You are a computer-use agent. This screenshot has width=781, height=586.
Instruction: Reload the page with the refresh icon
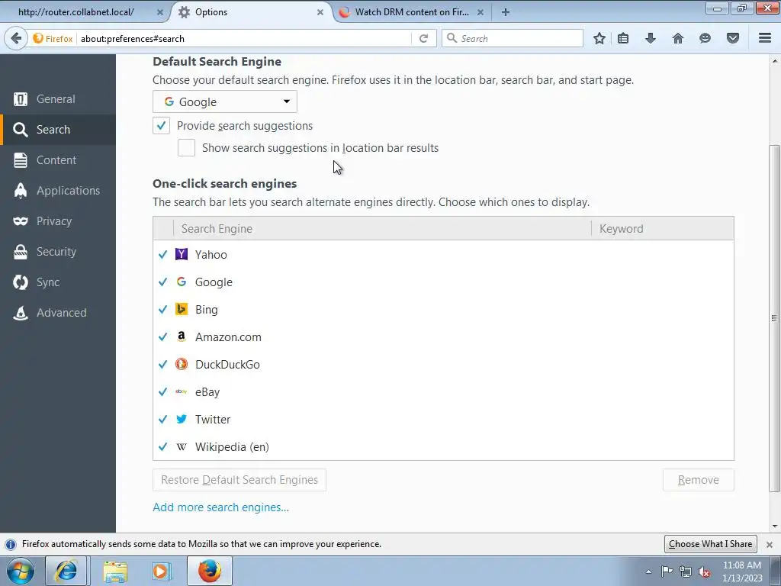pos(424,38)
